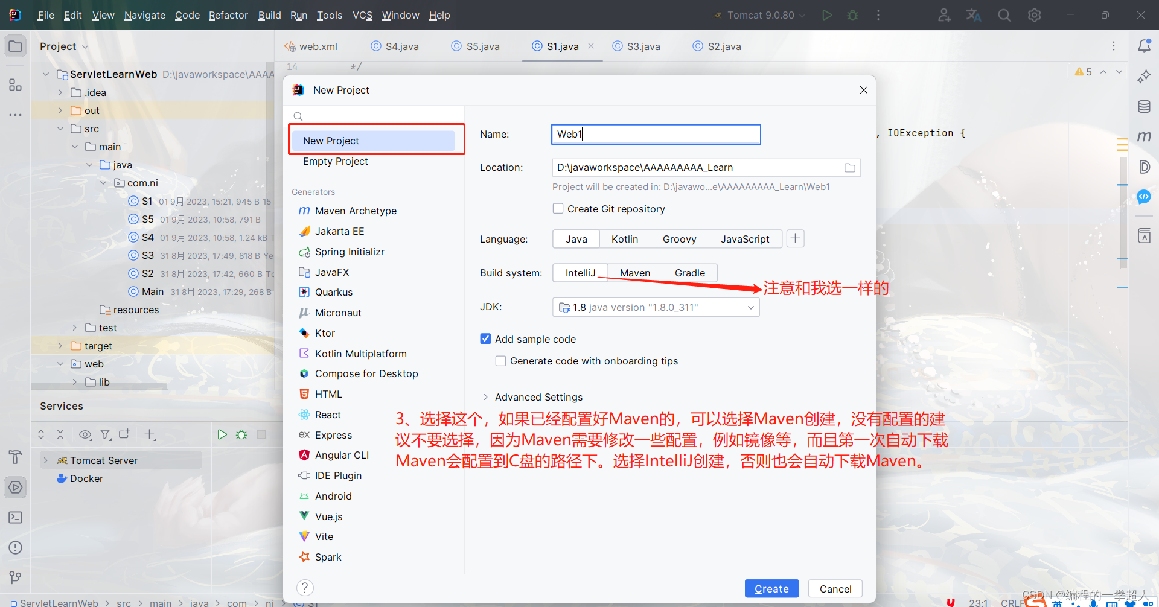The image size is (1159, 607).
Task: Select Groovy language option
Action: pos(680,239)
